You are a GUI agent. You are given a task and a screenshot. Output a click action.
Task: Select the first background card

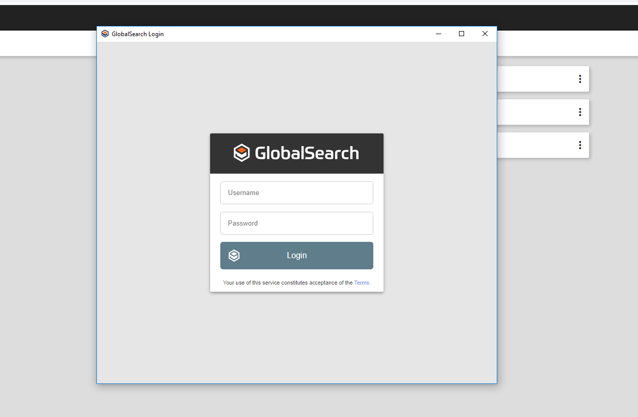pyautogui.click(x=535, y=79)
